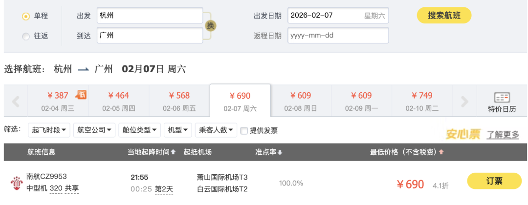Show later dates with right arrow
The height and width of the screenshot is (205, 528).
coord(464,101)
